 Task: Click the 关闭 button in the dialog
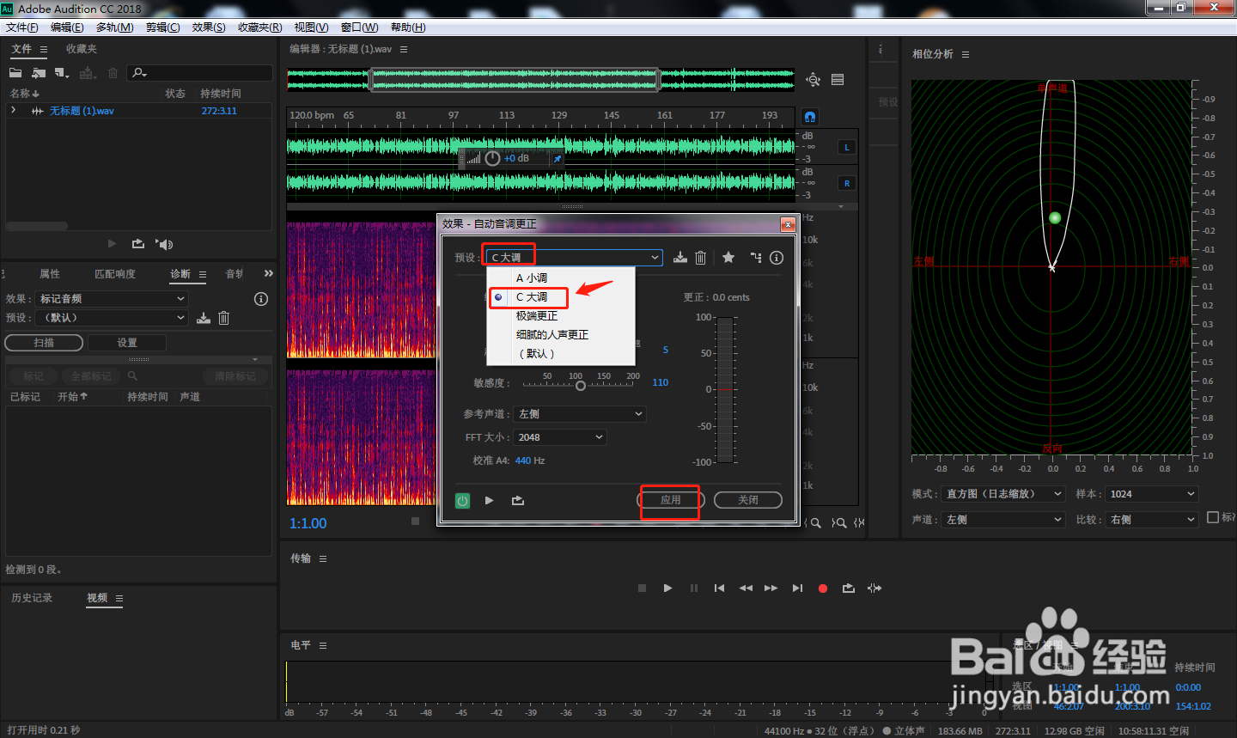coord(748,500)
